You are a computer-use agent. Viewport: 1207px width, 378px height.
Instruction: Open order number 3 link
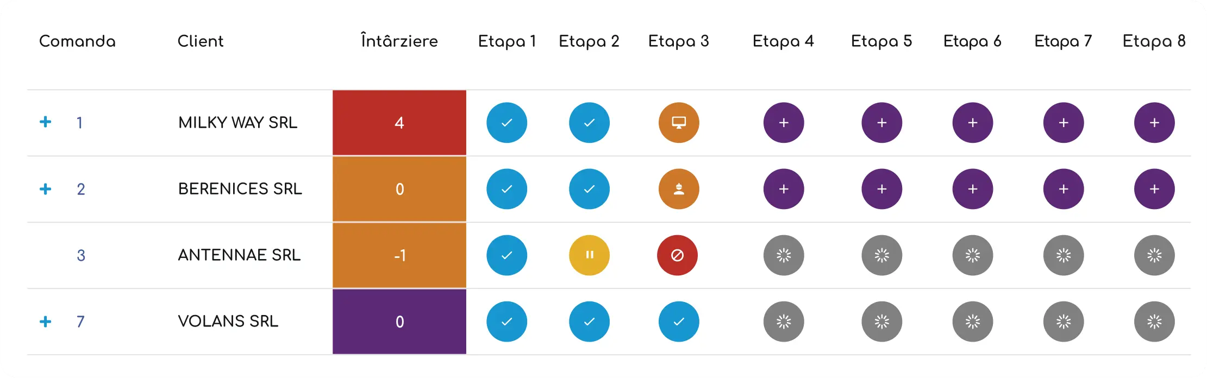[81, 255]
